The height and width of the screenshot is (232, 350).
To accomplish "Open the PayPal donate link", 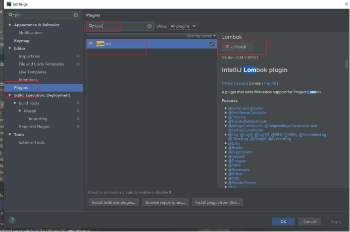I will 270,83.
